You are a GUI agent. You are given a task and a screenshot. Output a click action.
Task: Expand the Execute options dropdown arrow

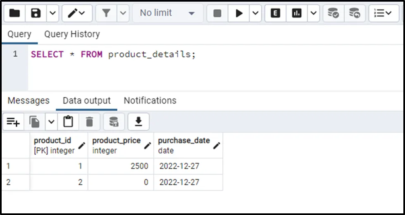pyautogui.click(x=255, y=13)
